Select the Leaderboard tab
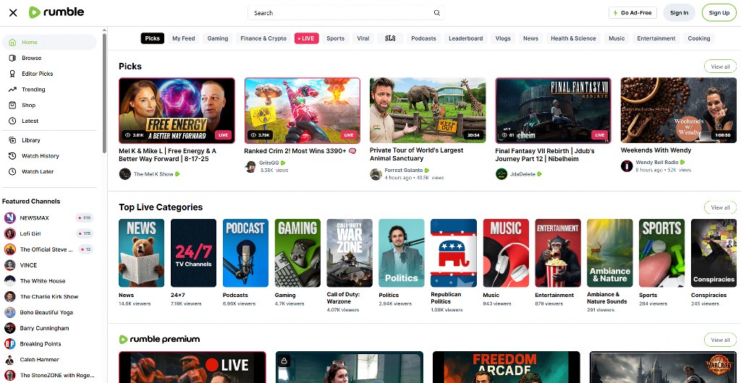 [465, 38]
